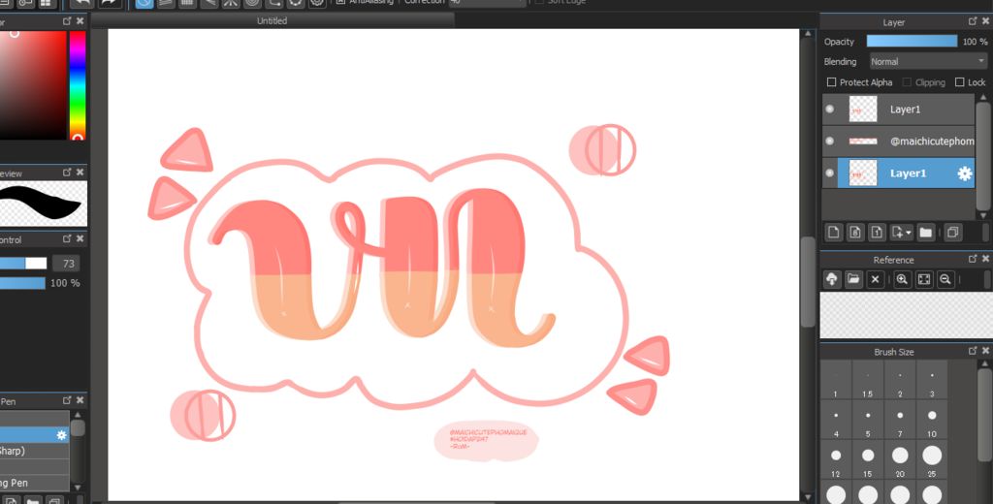Add a new 1-bit layer
The width and height of the screenshot is (993, 504).
pyautogui.click(x=877, y=233)
